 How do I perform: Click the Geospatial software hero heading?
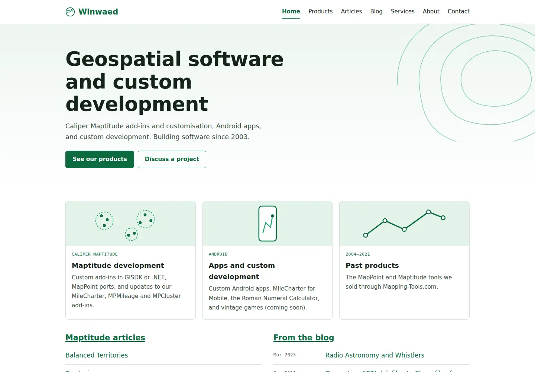[x=175, y=81]
